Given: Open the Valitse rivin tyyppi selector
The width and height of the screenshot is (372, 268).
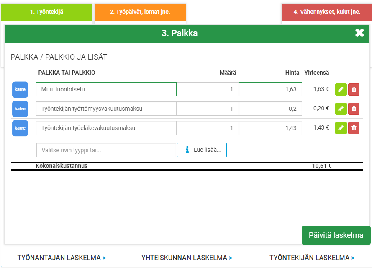Looking at the screenshot, I should [x=106, y=150].
